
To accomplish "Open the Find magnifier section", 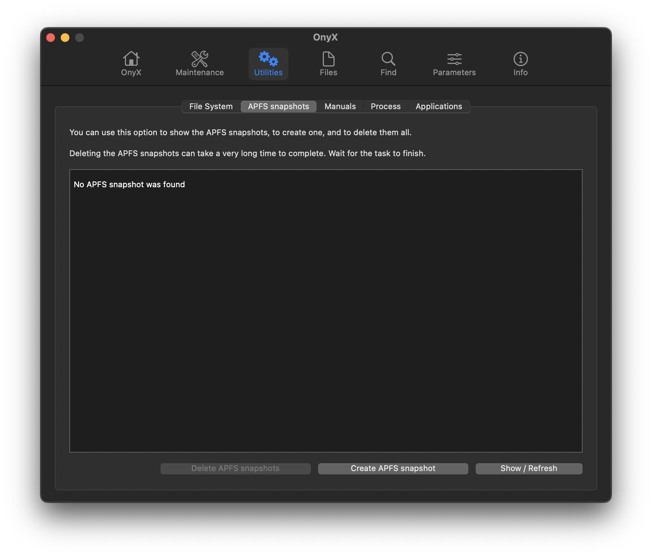I will (388, 64).
